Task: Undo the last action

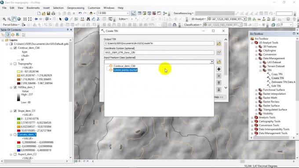Action: tap(80, 13)
